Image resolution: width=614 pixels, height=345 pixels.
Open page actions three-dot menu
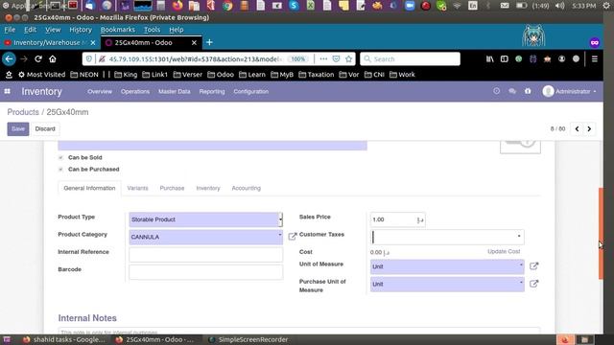pos(323,59)
